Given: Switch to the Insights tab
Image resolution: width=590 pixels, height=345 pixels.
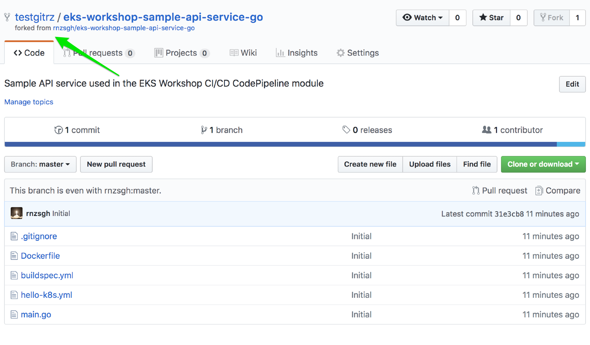Looking at the screenshot, I should click(297, 53).
